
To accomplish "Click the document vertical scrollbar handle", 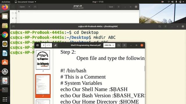I will click(145, 68).
